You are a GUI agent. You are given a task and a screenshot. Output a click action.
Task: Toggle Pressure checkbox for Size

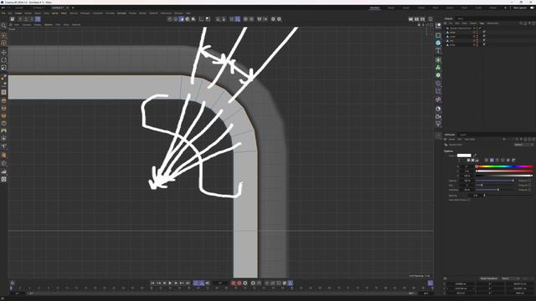[x=530, y=185]
